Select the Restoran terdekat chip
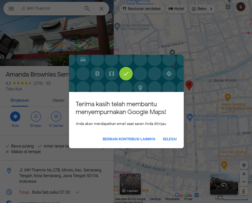Image resolution: width=252 pixels, height=203 pixels. coord(142,9)
